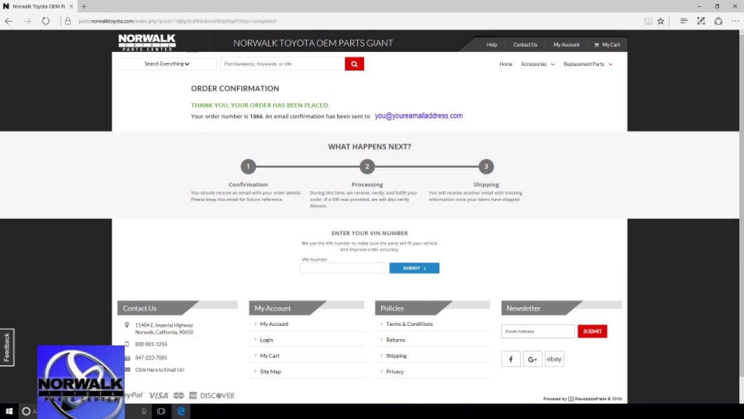
Task: Click the confirmation email address link
Action: tap(419, 116)
